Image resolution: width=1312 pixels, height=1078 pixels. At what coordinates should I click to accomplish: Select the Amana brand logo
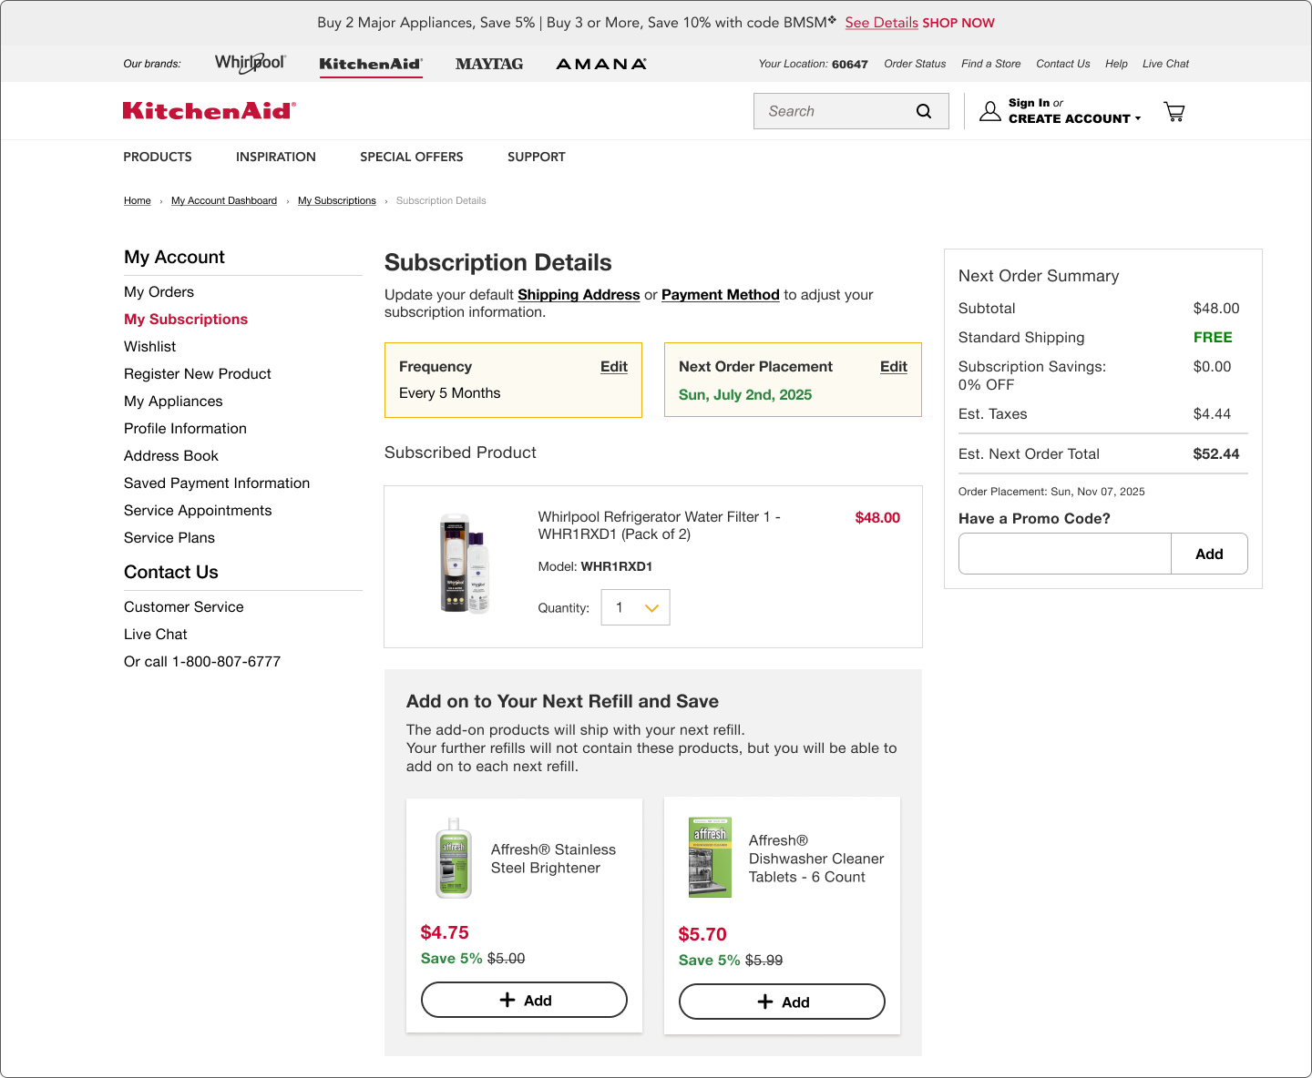pyautogui.click(x=601, y=64)
